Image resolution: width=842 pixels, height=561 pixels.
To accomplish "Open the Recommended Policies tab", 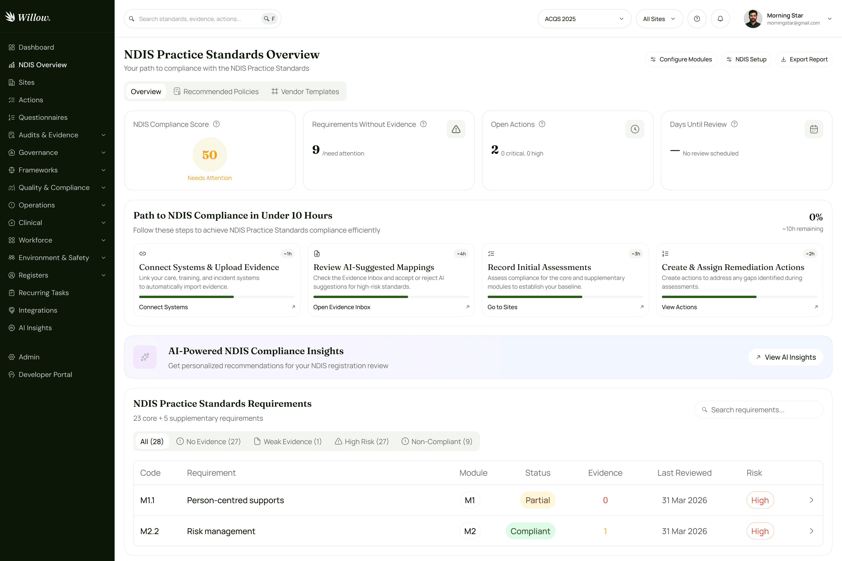I will tap(216, 91).
